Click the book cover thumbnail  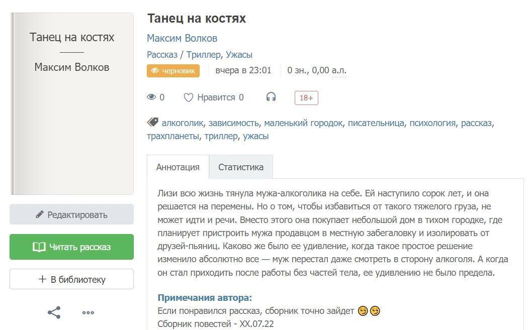[x=72, y=103]
